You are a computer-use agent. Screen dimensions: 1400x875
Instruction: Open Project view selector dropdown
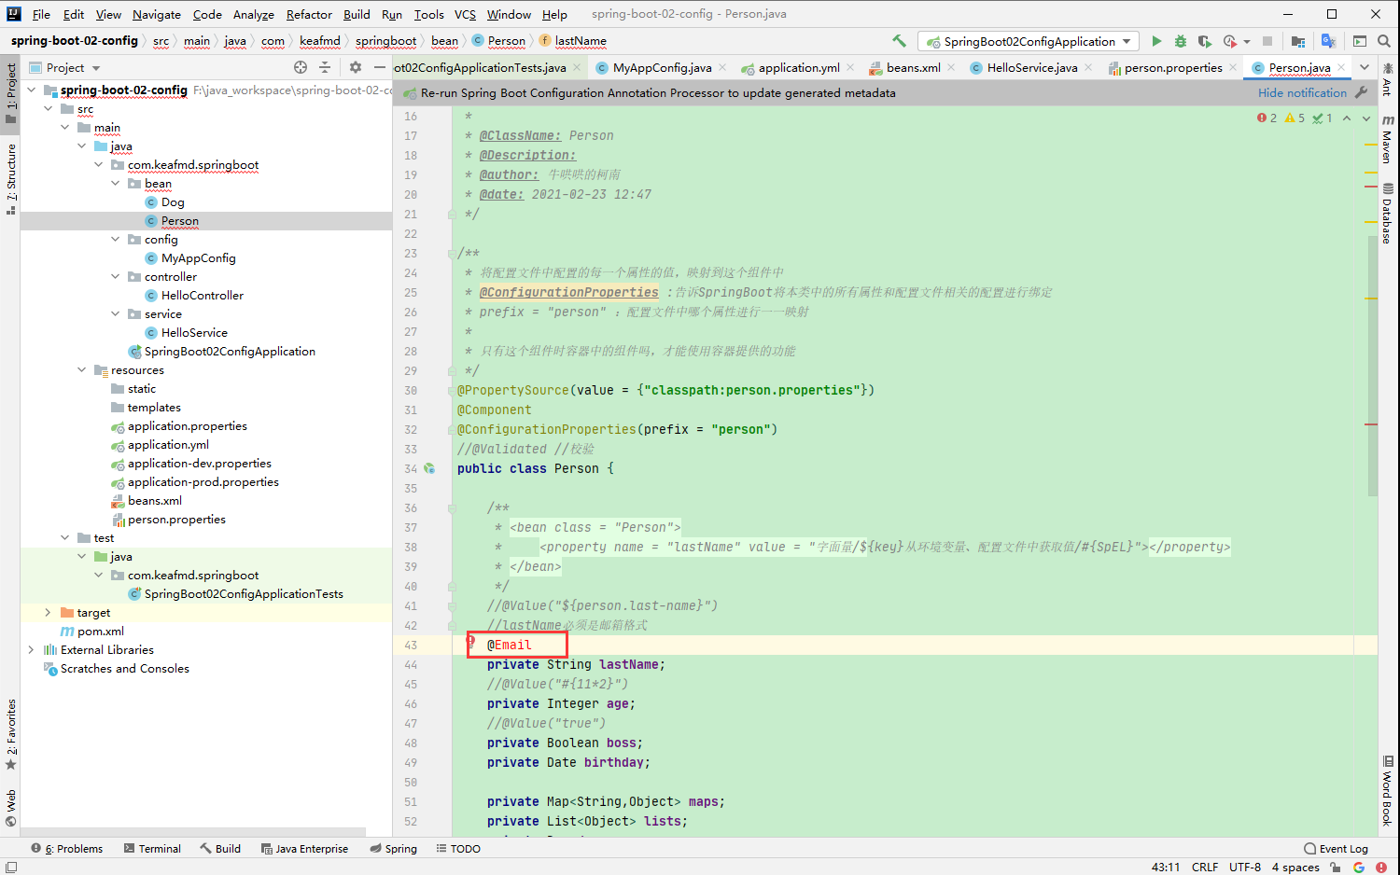[64, 67]
